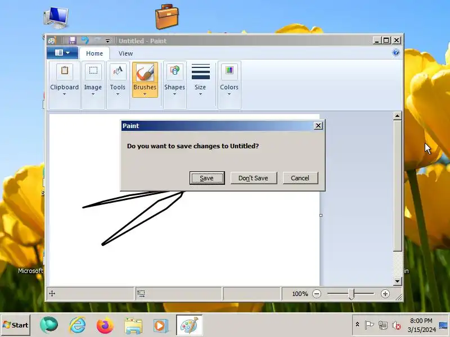Click the scroll up arrow of canvas scrollbar
This screenshot has width=450, height=337.
(397, 116)
